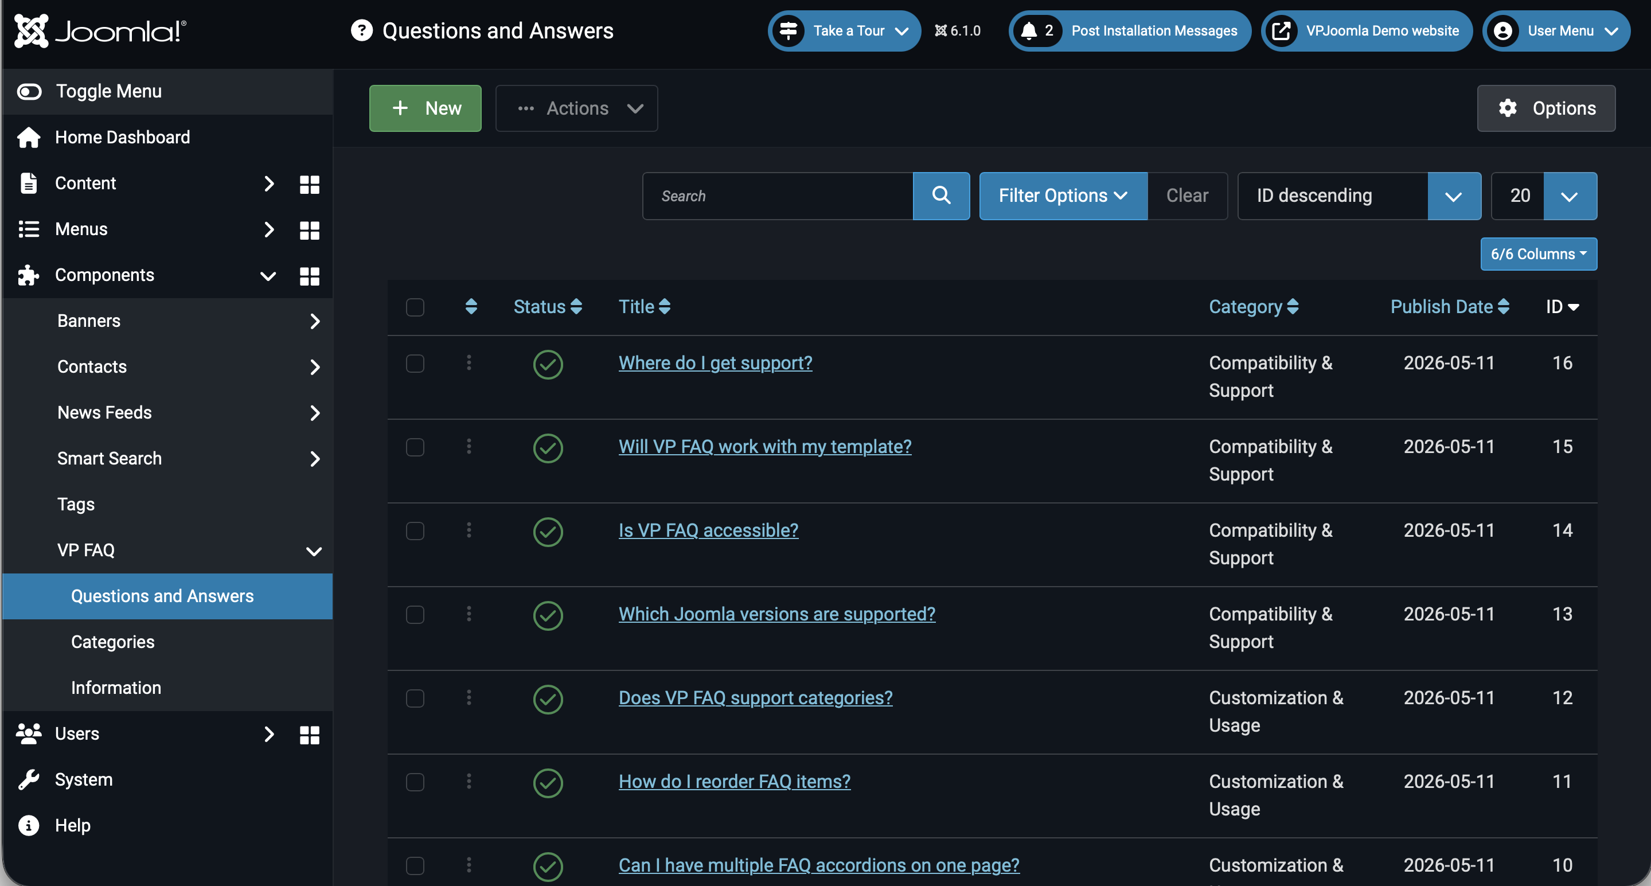Click the search magnifier button
This screenshot has width=1651, height=886.
[941, 196]
